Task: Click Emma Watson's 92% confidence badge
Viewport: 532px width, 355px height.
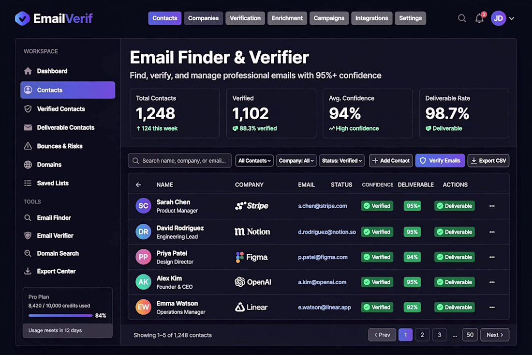Action: tap(412, 308)
